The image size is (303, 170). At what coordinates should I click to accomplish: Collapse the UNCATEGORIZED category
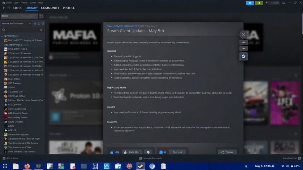pyautogui.click(x=13, y=45)
